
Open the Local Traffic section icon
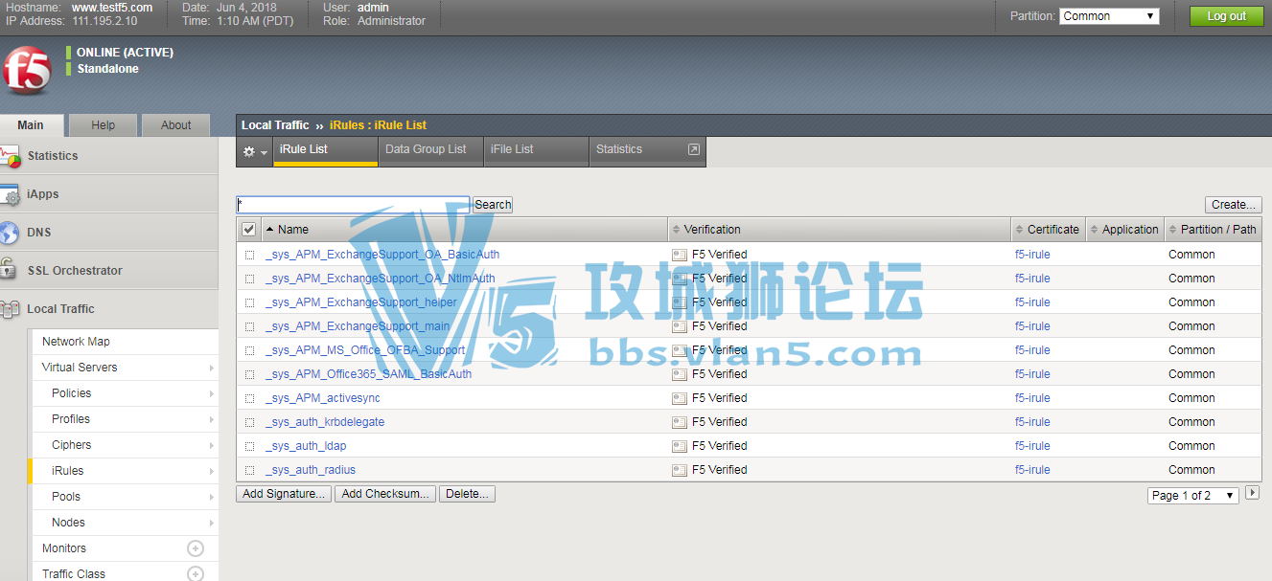[x=10, y=309]
